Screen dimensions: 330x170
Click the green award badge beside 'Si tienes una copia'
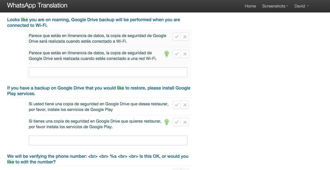click(166, 122)
